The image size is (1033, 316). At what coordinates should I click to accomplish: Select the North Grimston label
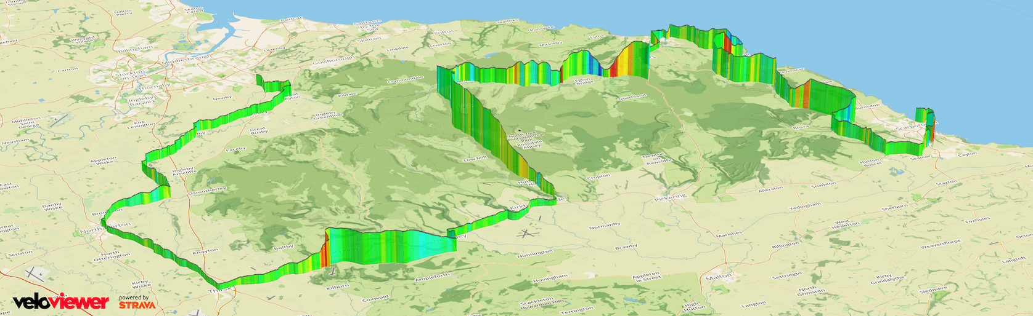point(808,291)
